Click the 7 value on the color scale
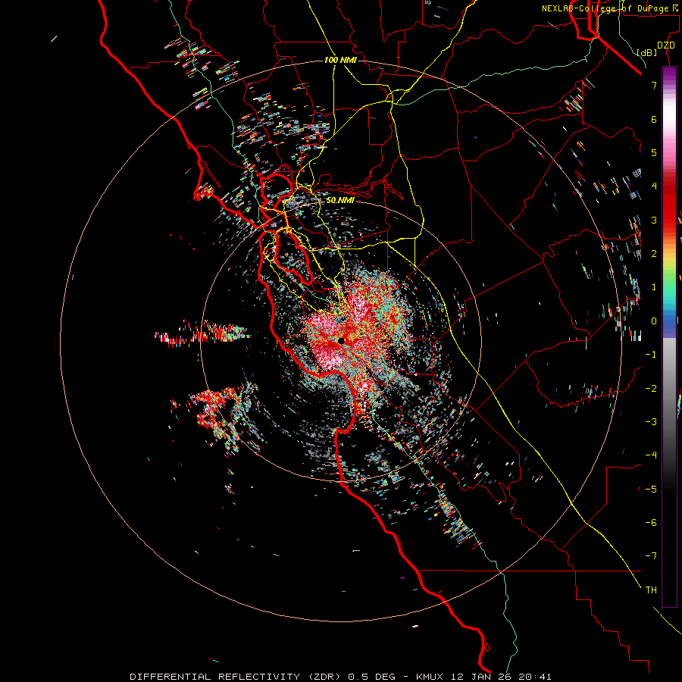This screenshot has height=682, width=682. click(x=654, y=85)
